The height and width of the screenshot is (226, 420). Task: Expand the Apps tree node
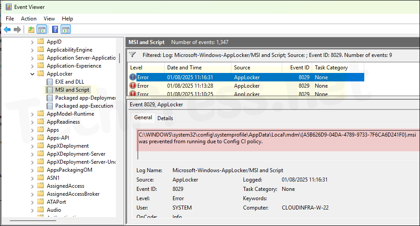pyautogui.click(x=33, y=130)
